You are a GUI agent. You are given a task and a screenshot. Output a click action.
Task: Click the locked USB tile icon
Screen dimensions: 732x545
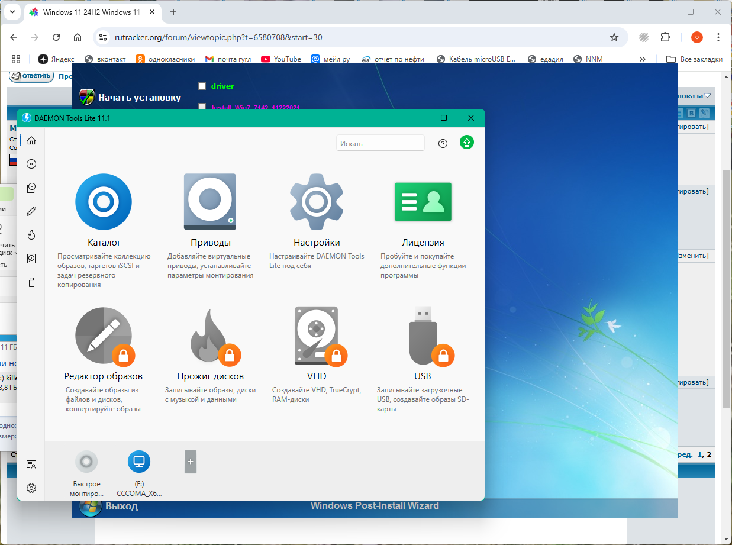pyautogui.click(x=423, y=336)
